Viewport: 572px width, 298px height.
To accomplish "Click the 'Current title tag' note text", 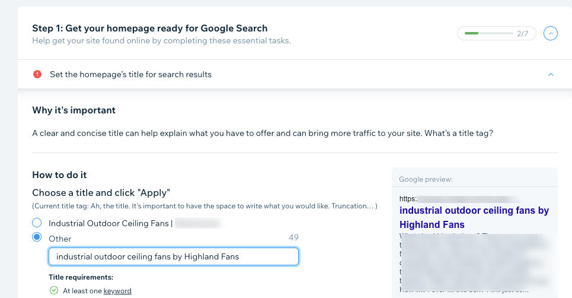I will 204,206.
